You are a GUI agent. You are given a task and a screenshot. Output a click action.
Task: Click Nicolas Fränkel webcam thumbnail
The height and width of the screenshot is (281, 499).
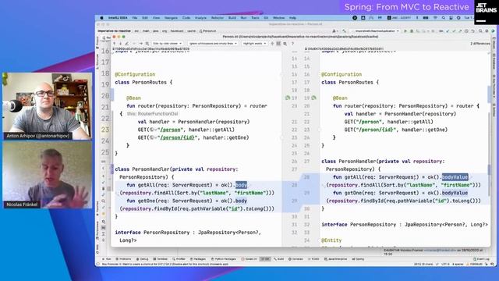pos(48,175)
